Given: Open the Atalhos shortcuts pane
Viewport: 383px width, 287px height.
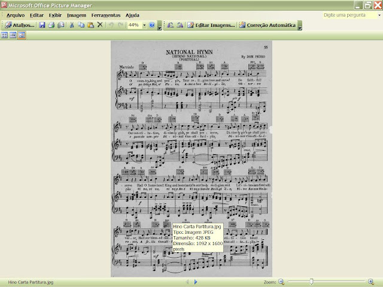Looking at the screenshot, I should coord(20,25).
